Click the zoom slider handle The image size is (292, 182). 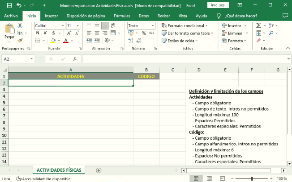(x=252, y=178)
